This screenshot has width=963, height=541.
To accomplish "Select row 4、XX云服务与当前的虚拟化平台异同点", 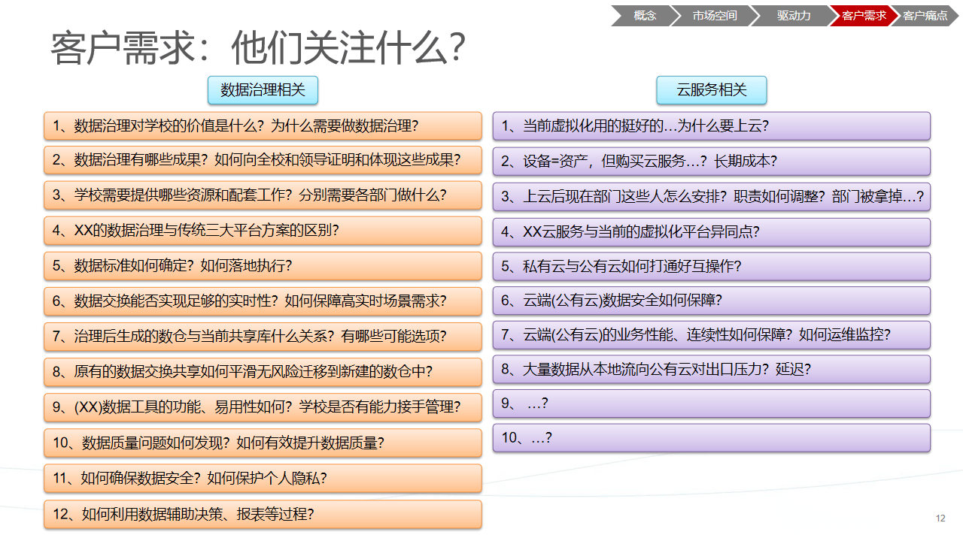I will point(712,232).
